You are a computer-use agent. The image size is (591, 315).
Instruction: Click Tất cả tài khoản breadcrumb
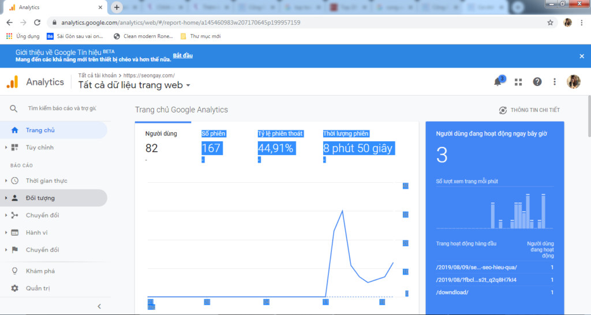pyautogui.click(x=97, y=76)
